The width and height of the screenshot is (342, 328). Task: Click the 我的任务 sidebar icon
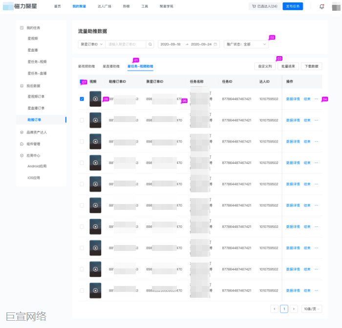(x=21, y=28)
